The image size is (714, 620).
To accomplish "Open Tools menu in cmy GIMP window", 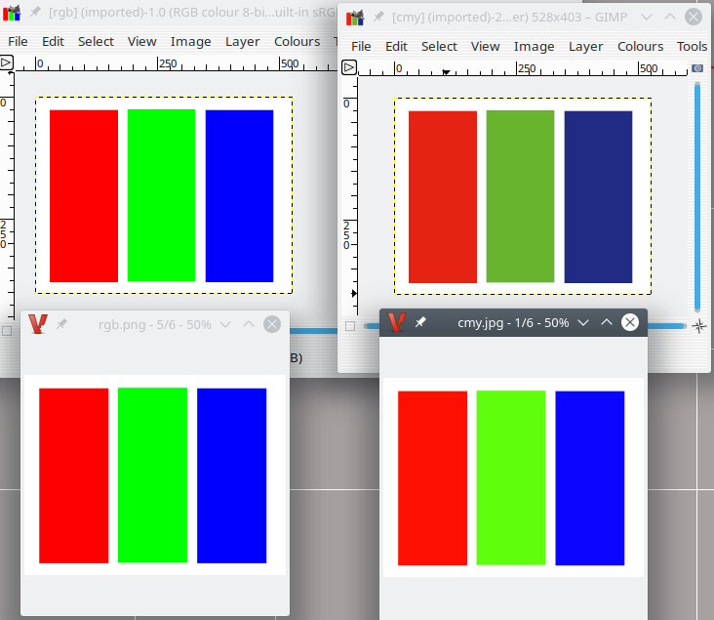I will point(692,47).
